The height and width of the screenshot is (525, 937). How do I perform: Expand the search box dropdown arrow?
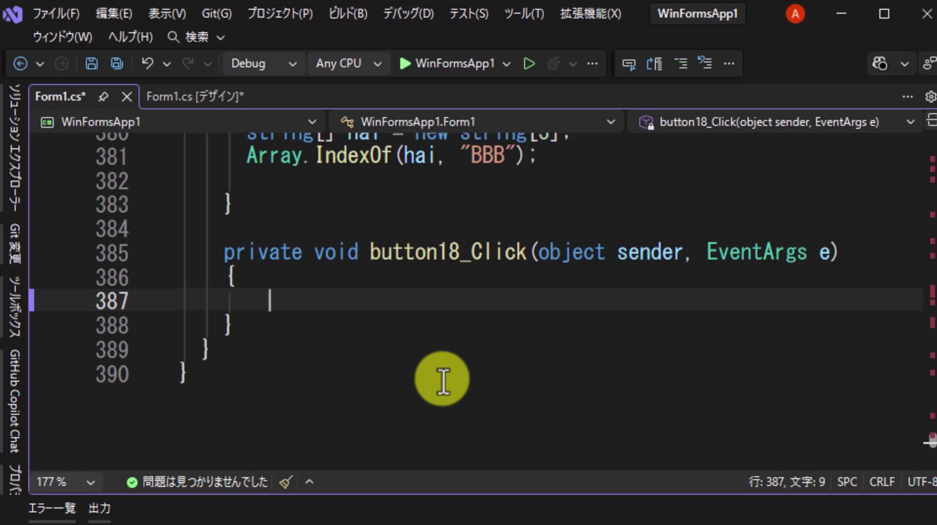pos(221,38)
